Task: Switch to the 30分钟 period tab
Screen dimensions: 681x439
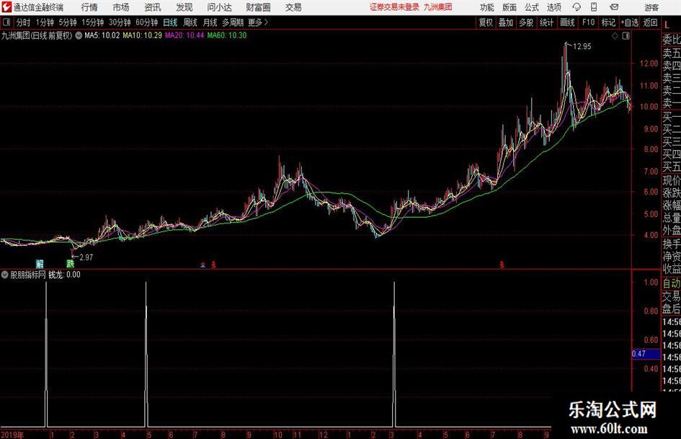Action: point(120,22)
